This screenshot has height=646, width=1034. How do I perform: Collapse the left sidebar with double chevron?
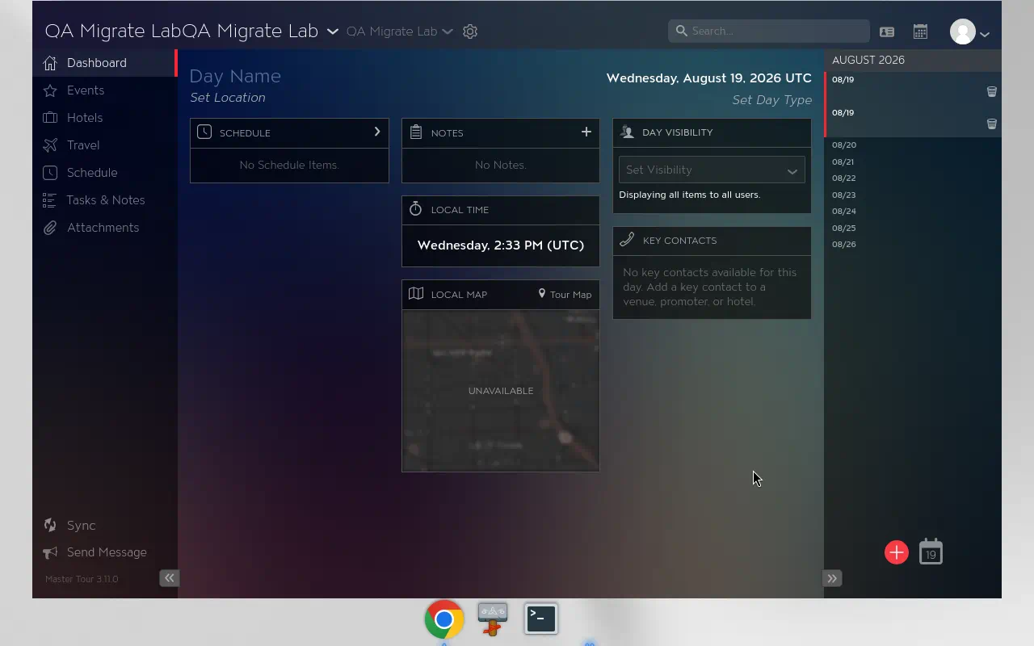click(x=169, y=577)
